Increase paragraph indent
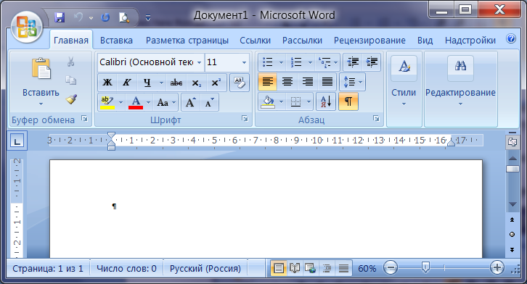 pyautogui.click(x=372, y=62)
